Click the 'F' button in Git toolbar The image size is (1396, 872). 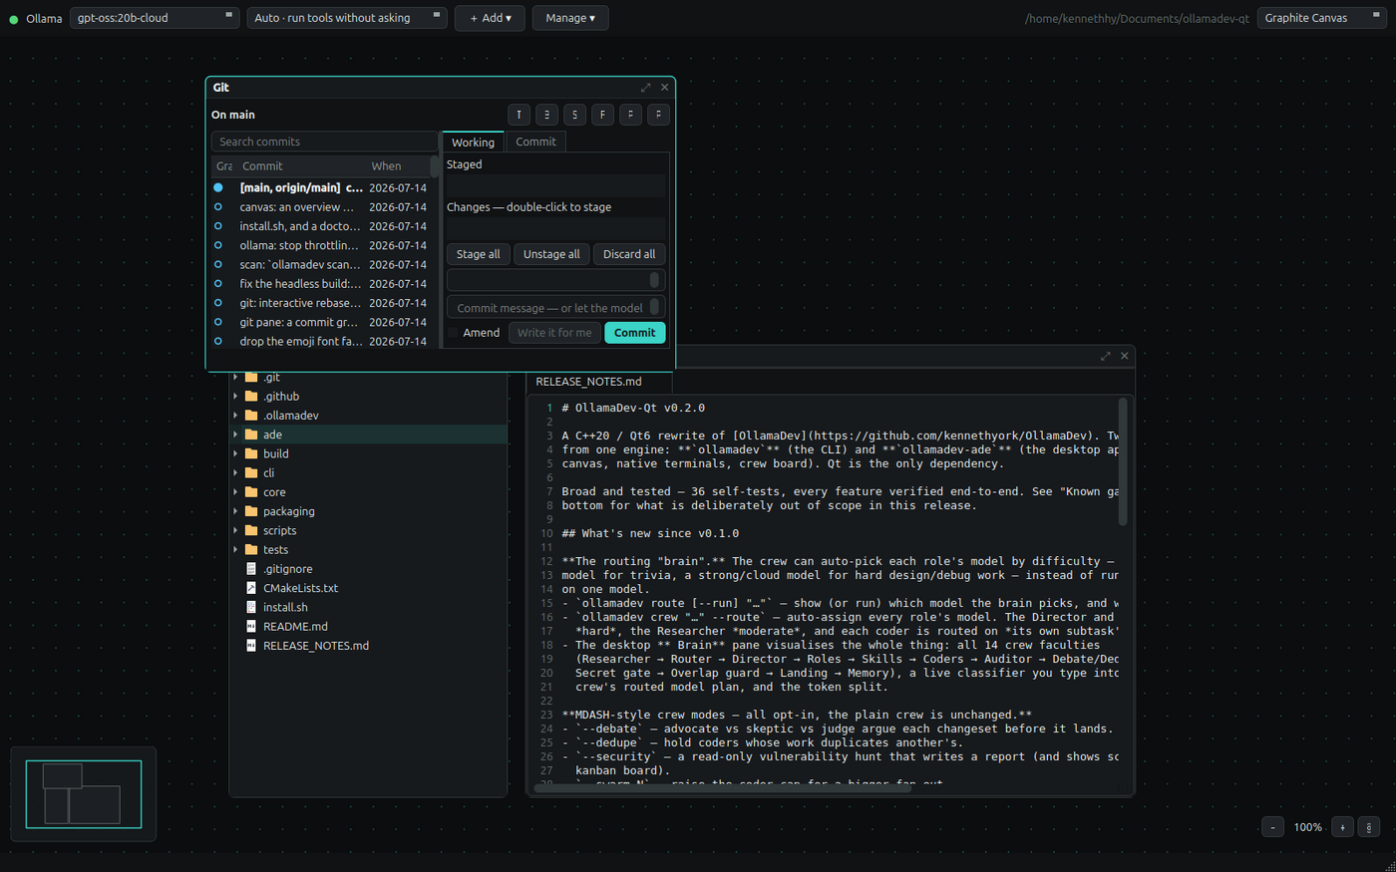point(602,115)
